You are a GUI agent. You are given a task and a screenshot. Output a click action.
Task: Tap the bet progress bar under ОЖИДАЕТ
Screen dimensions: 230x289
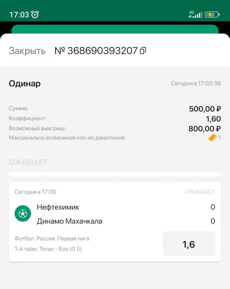point(115,174)
